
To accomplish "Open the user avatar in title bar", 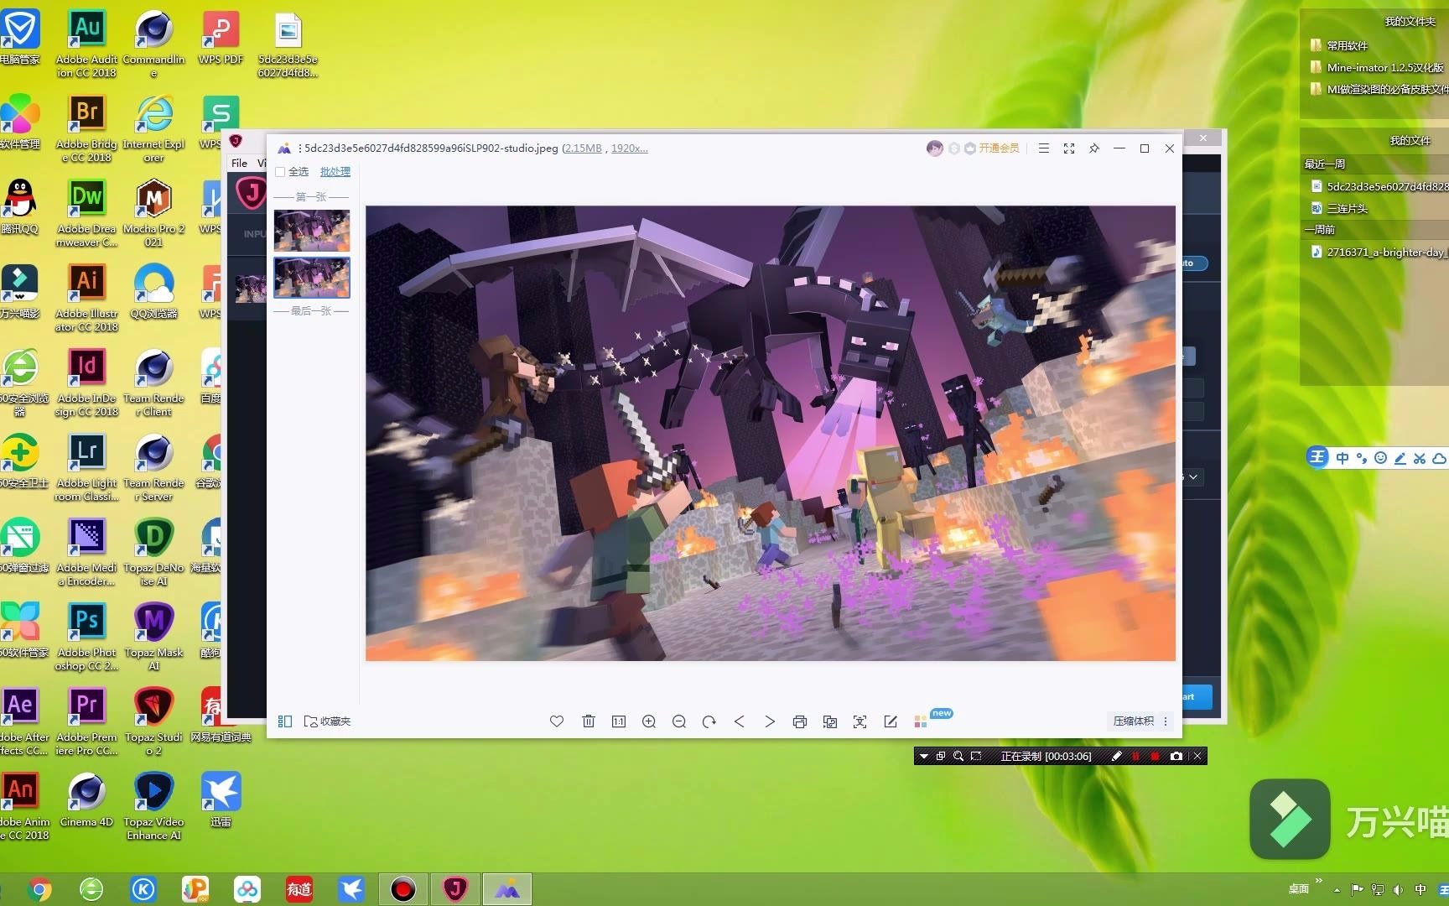I will [934, 148].
